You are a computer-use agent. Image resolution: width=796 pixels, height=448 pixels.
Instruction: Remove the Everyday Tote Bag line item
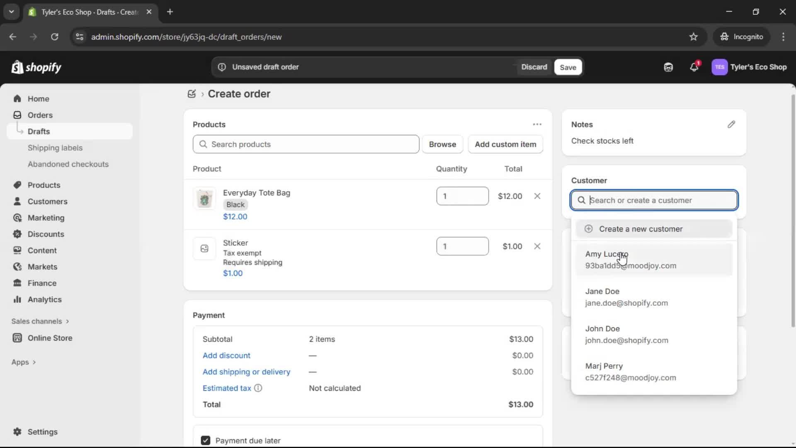click(x=537, y=196)
